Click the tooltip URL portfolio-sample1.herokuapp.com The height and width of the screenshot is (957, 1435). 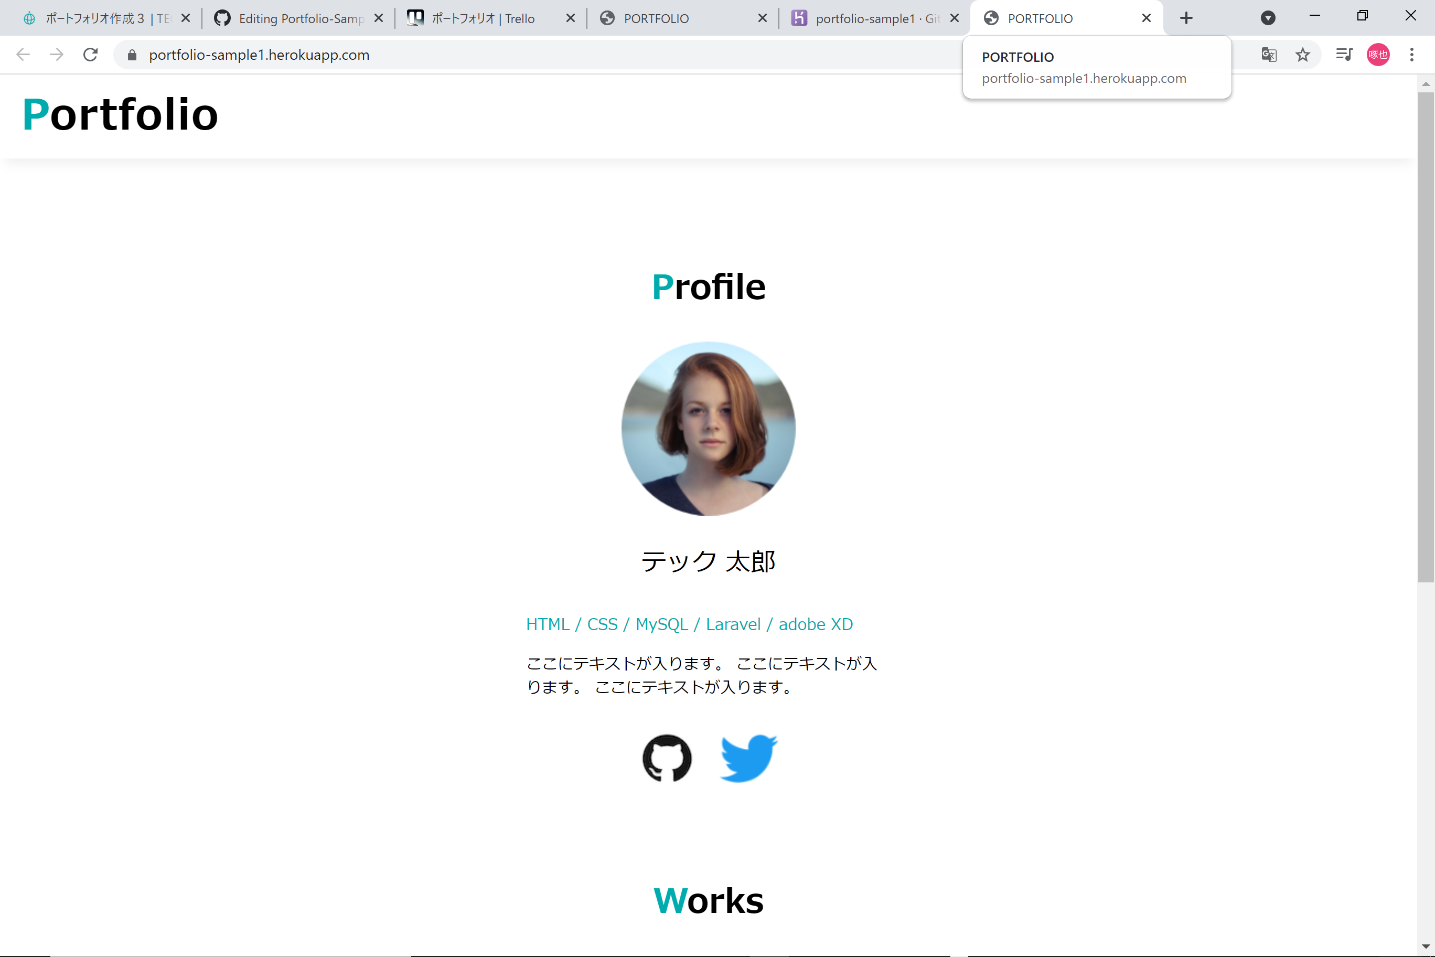(1084, 79)
